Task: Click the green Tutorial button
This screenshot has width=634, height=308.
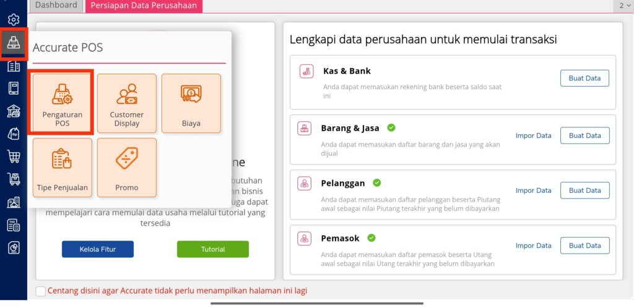Action: point(213,249)
